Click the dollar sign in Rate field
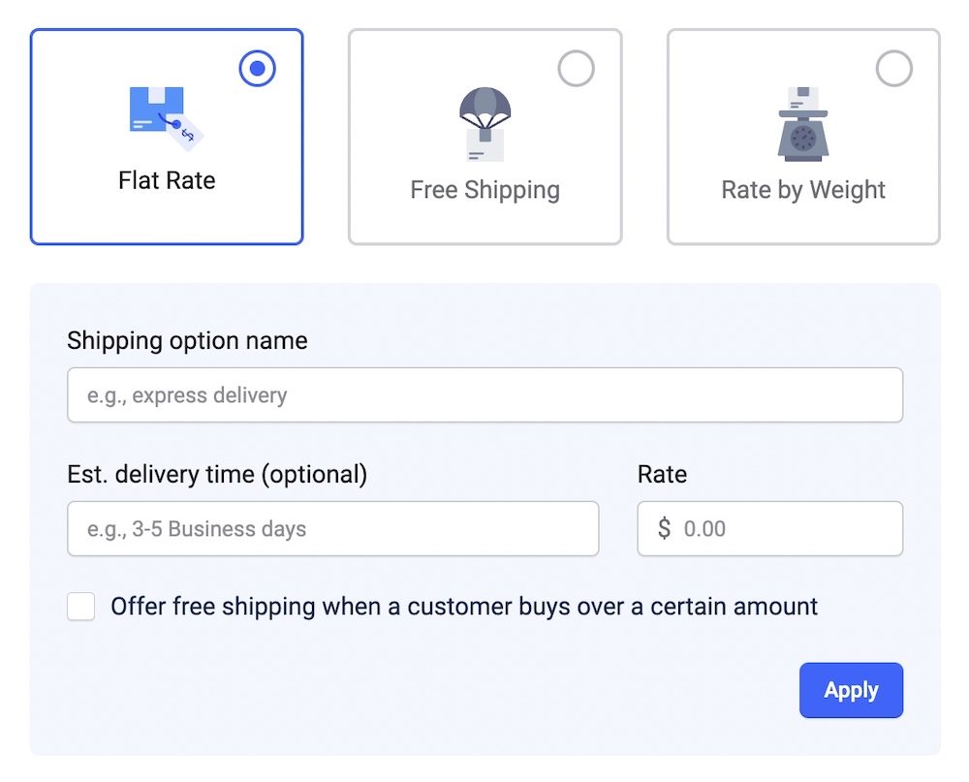This screenshot has width=969, height=782. pos(664,529)
